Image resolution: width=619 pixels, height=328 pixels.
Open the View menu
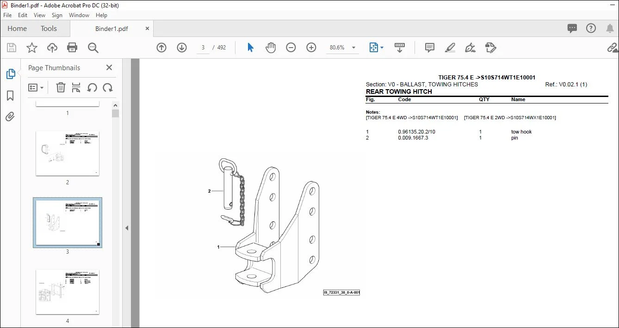point(39,15)
